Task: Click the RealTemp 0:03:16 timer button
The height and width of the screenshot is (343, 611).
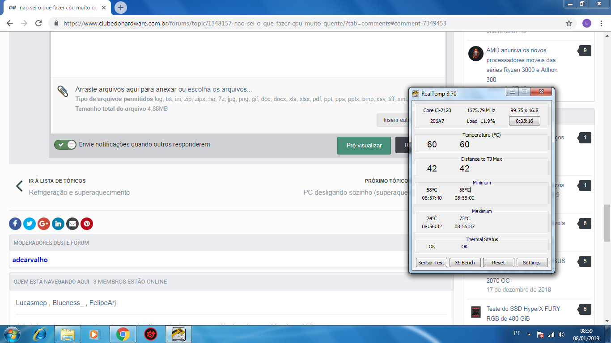Action: coord(524,121)
